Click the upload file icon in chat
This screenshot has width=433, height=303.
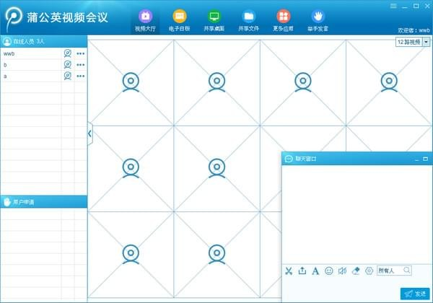(x=302, y=271)
